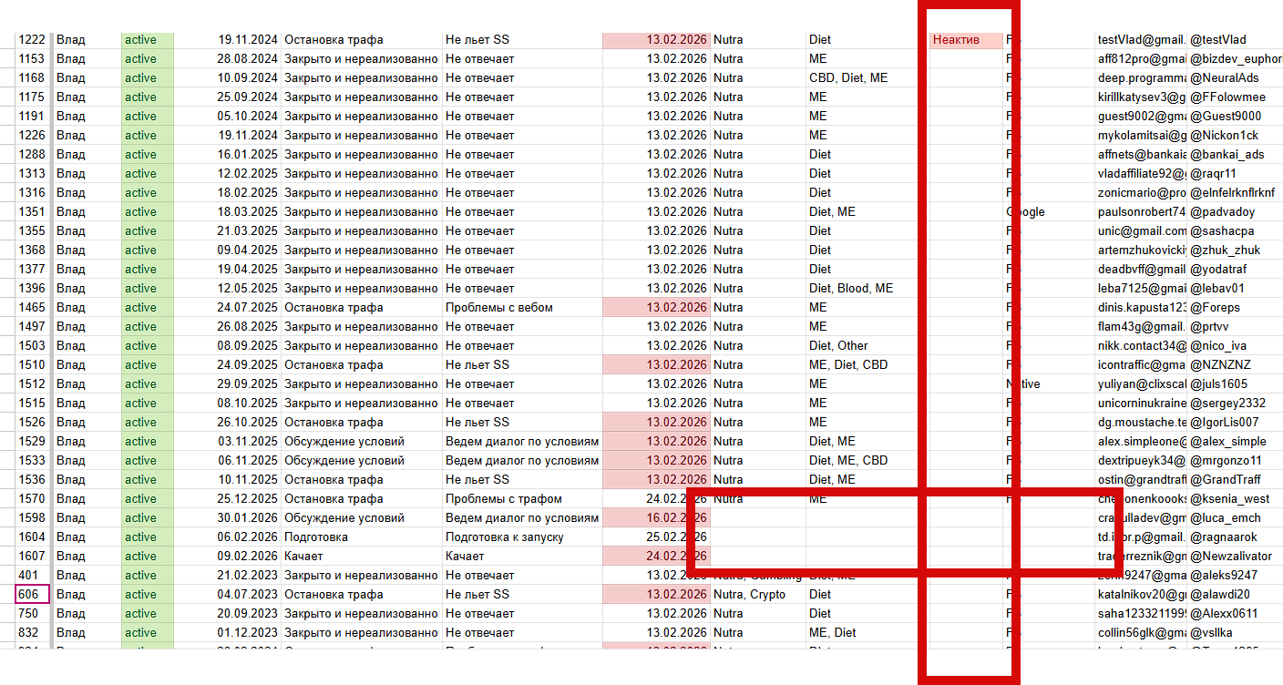Select 'Diet, ME, CBD' cell in row 1533
The image size is (1283, 685).
pos(867,461)
